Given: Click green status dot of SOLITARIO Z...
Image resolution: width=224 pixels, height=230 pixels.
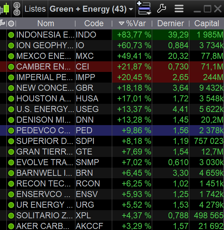Looking at the screenshot, I should click(x=11, y=215).
